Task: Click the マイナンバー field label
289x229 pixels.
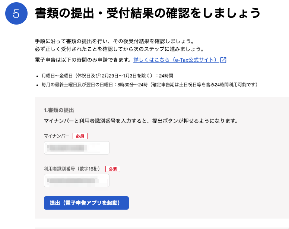Action: click(x=57, y=136)
